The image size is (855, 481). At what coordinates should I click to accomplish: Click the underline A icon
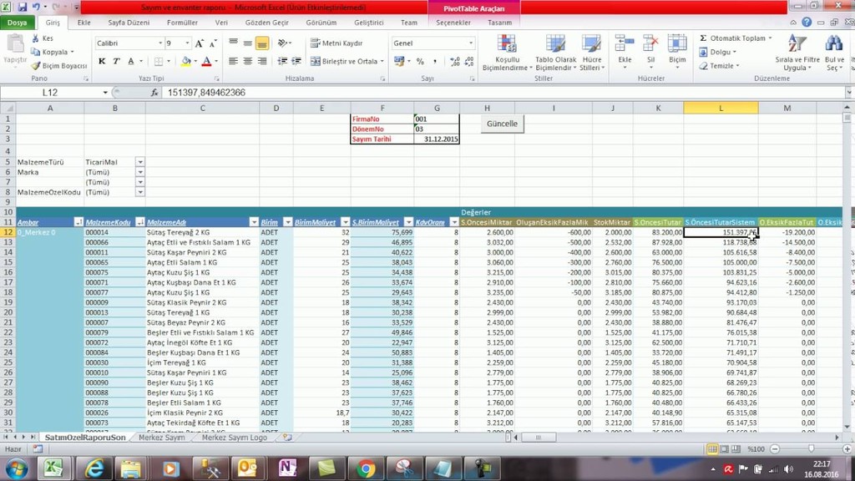131,61
